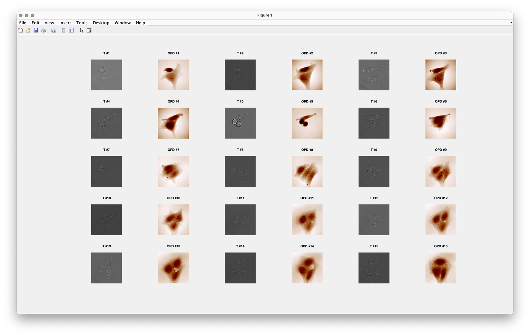Activate the Edit Plot arrow tool

point(82,30)
